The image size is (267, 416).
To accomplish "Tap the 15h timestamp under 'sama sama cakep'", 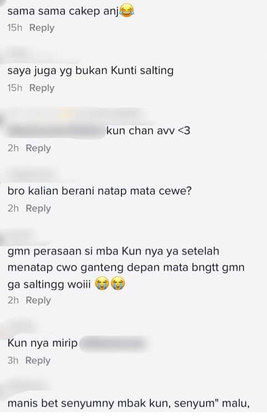I will pos(14,28).
